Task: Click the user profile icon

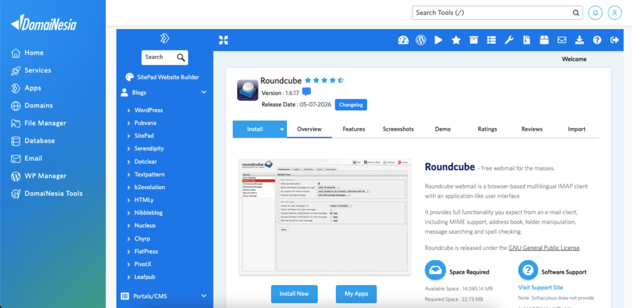Action: (615, 12)
